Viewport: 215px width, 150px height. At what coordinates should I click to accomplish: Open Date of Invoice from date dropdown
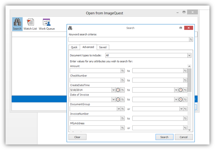114,99
